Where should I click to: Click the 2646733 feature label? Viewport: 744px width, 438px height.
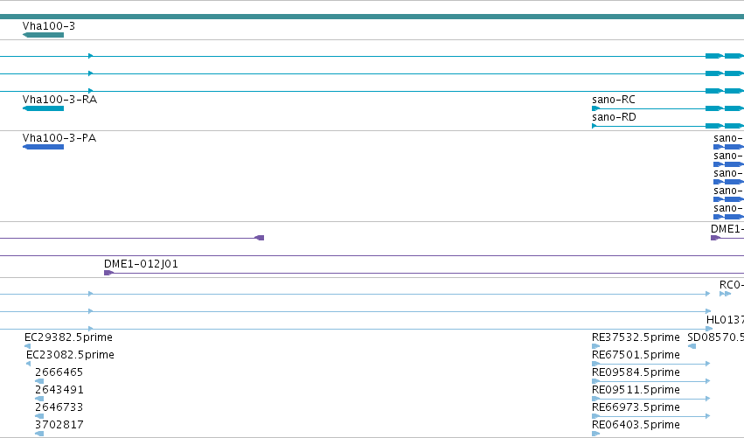point(59,407)
